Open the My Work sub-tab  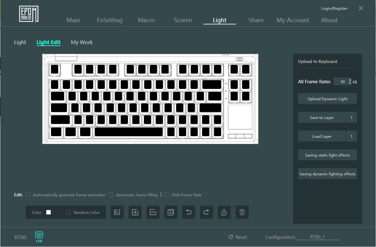(x=82, y=43)
